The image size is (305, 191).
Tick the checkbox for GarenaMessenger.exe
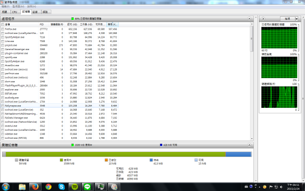point(3,49)
